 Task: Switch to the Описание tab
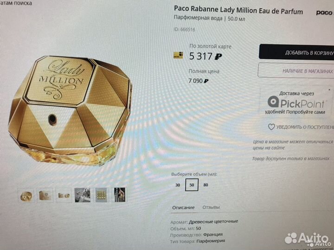[x=183, y=207]
